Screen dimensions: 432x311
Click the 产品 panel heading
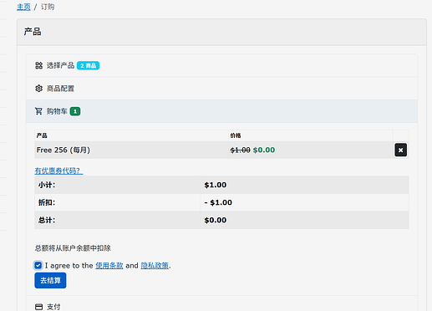[33, 32]
